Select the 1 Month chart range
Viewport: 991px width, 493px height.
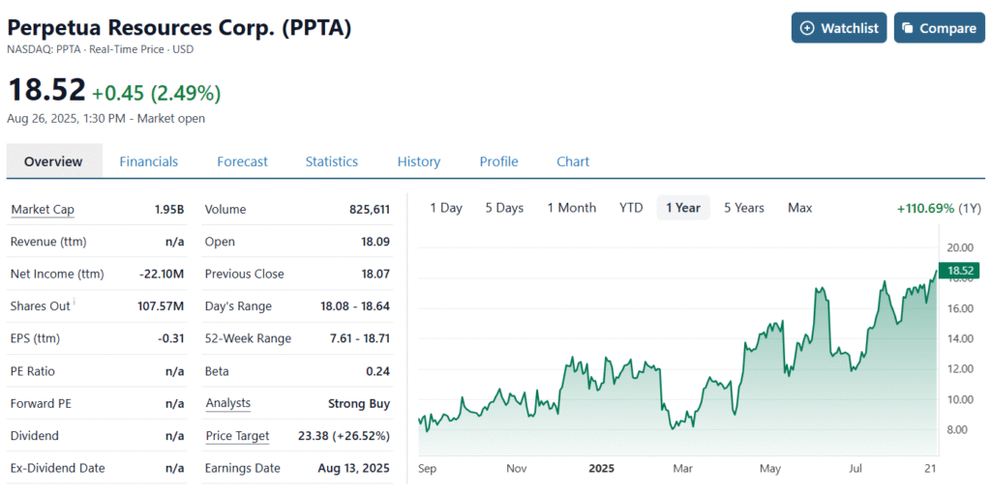[x=571, y=208]
